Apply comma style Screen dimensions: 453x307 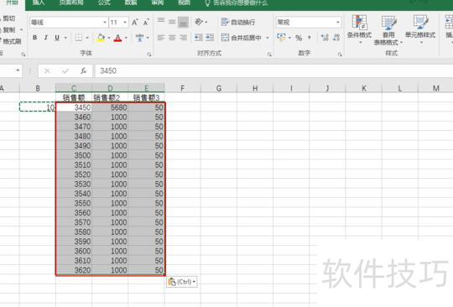[x=310, y=38]
